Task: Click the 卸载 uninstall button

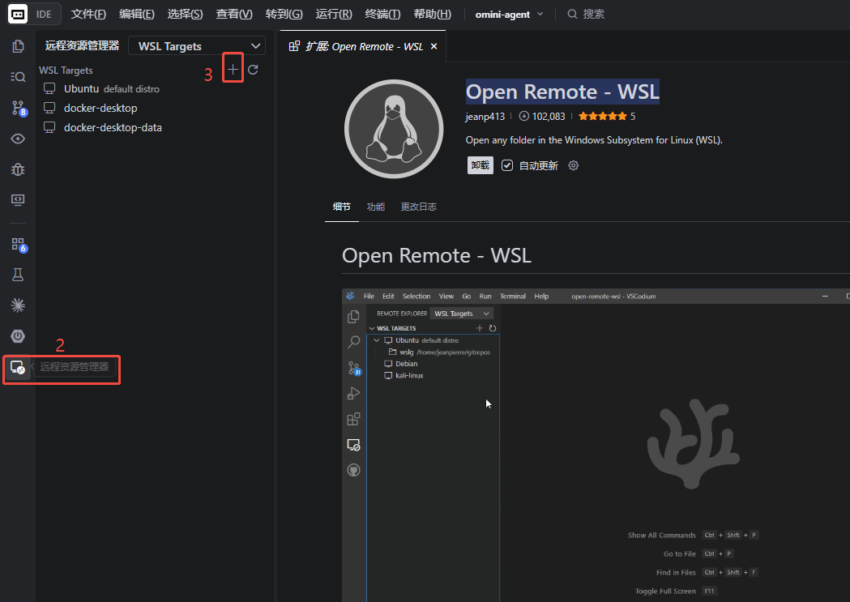Action: pos(481,165)
